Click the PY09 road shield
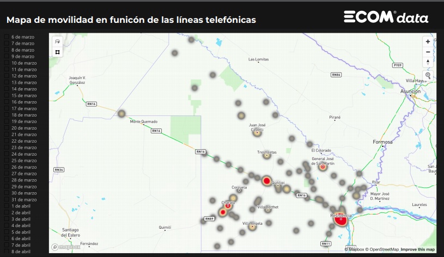444x257 pixels. point(398,65)
